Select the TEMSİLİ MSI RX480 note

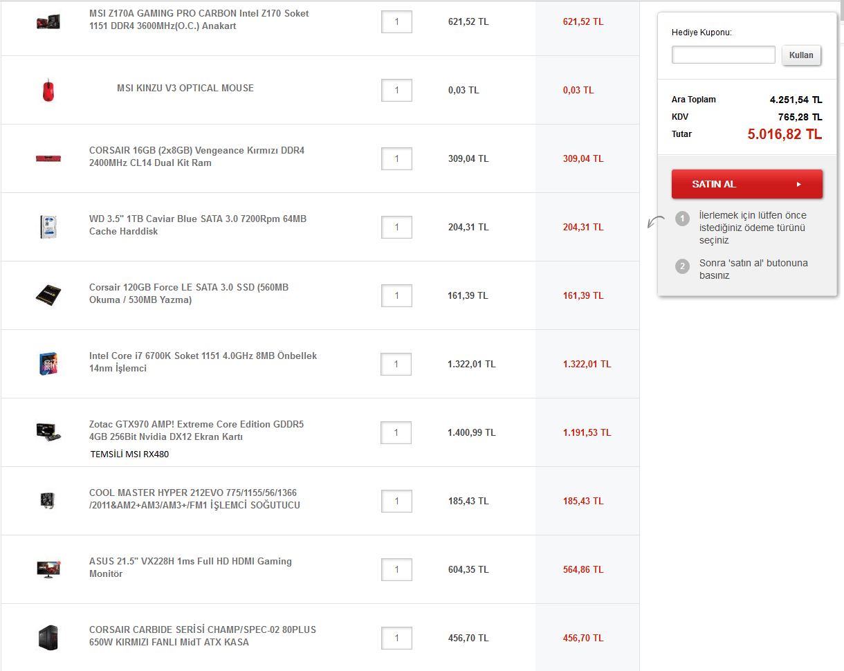coord(130,454)
